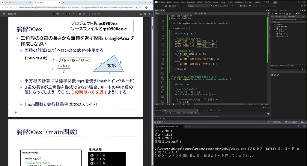
Task: Click the warning count triangle indicator
Action: (x=174, y=104)
